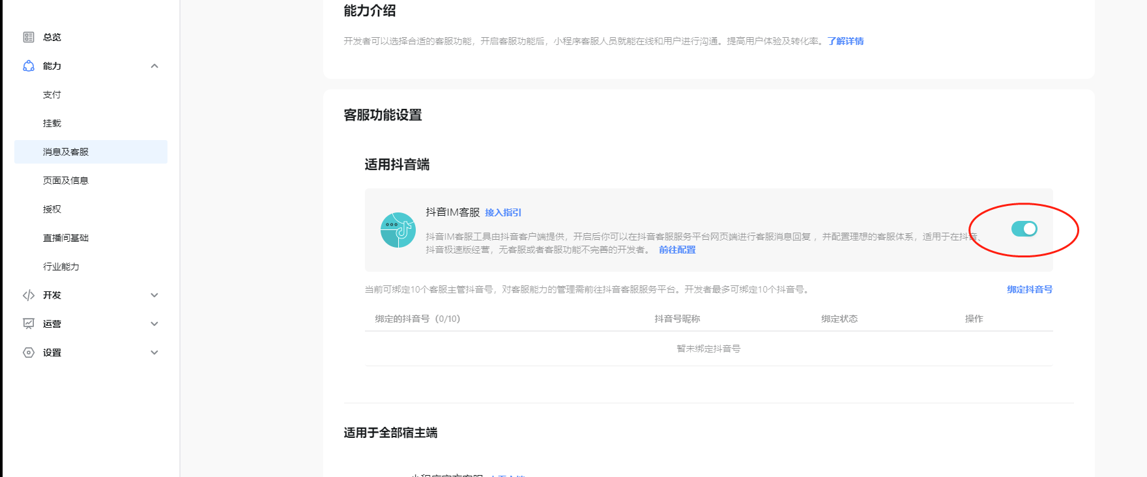
Task: Open the 支付 menu item
Action: [x=52, y=94]
